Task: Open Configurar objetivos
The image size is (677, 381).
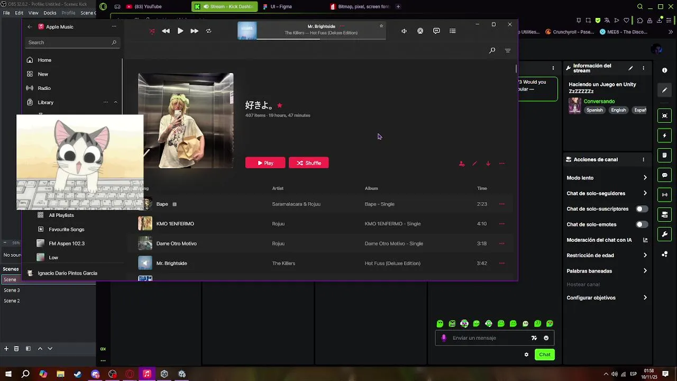Action: 607,298
